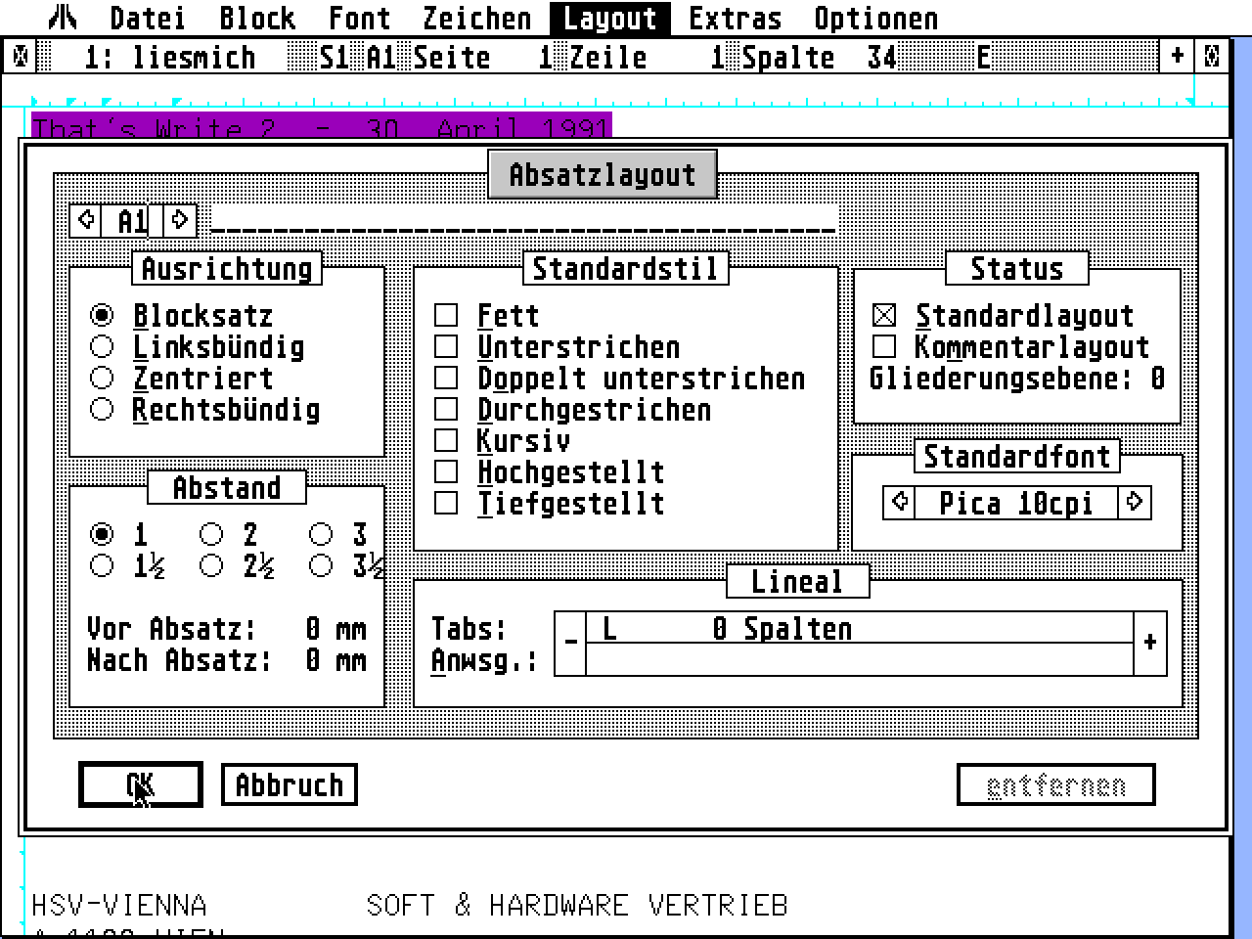The height and width of the screenshot is (939, 1252).
Task: Cancel with the Abbruch button
Action: [x=290, y=784]
